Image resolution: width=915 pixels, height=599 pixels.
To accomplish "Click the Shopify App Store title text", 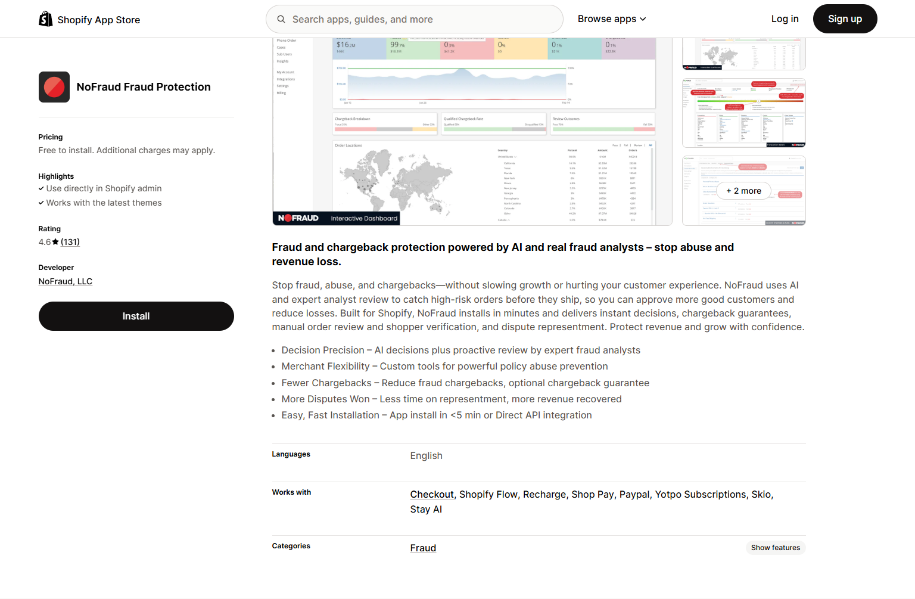I will point(99,20).
